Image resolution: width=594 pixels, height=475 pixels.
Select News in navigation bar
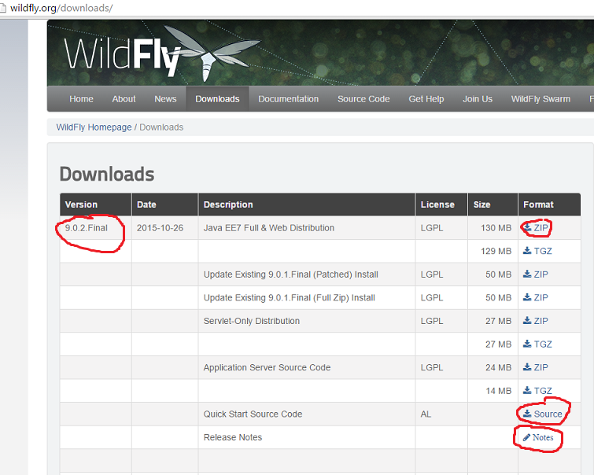[165, 99]
